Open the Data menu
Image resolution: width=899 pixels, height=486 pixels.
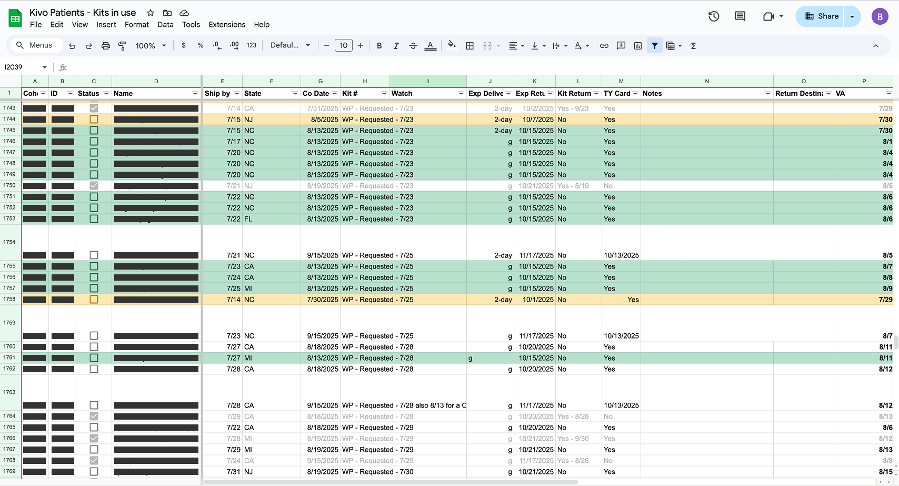[165, 24]
